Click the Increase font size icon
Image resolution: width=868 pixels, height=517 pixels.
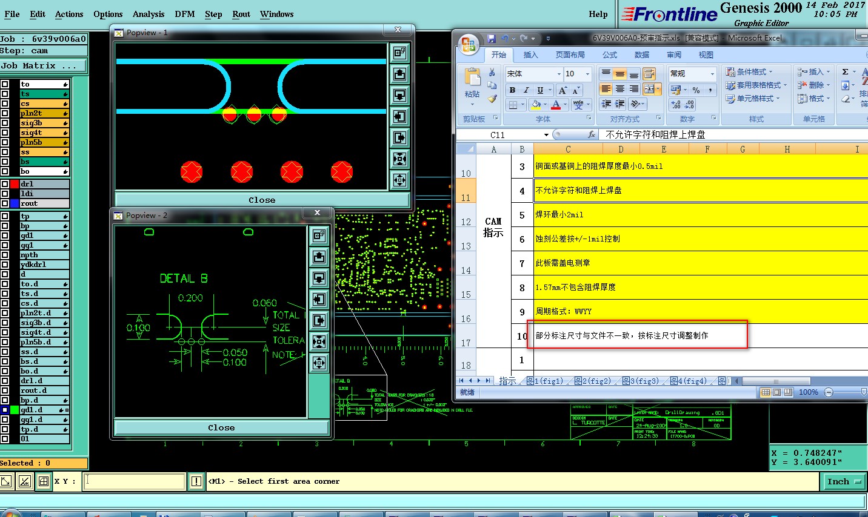(x=563, y=90)
